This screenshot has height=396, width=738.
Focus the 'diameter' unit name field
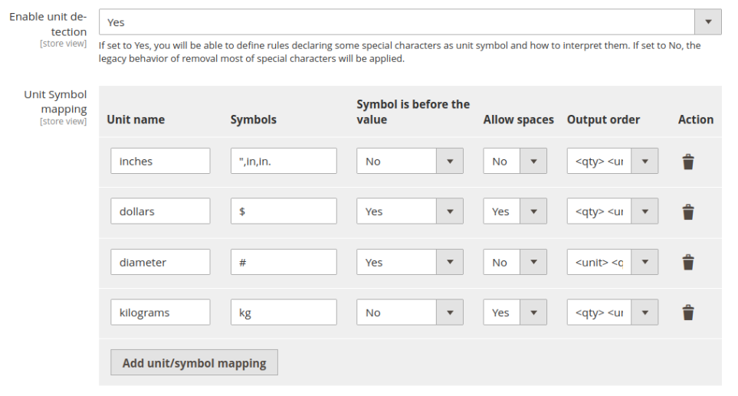coord(160,262)
